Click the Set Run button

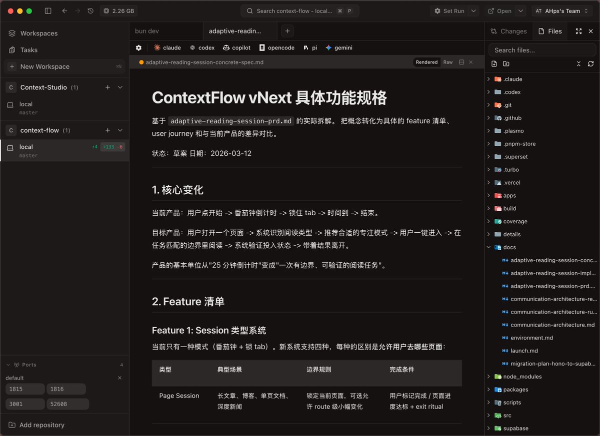click(x=449, y=11)
